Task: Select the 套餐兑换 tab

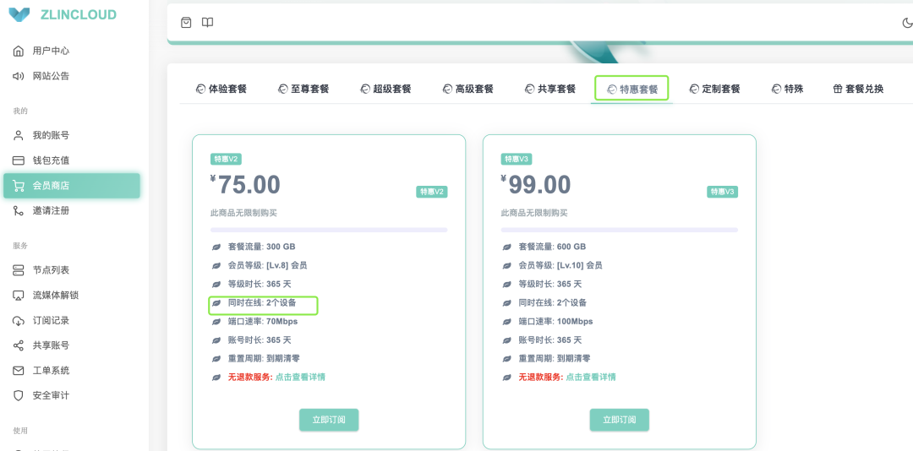Action: pos(858,89)
